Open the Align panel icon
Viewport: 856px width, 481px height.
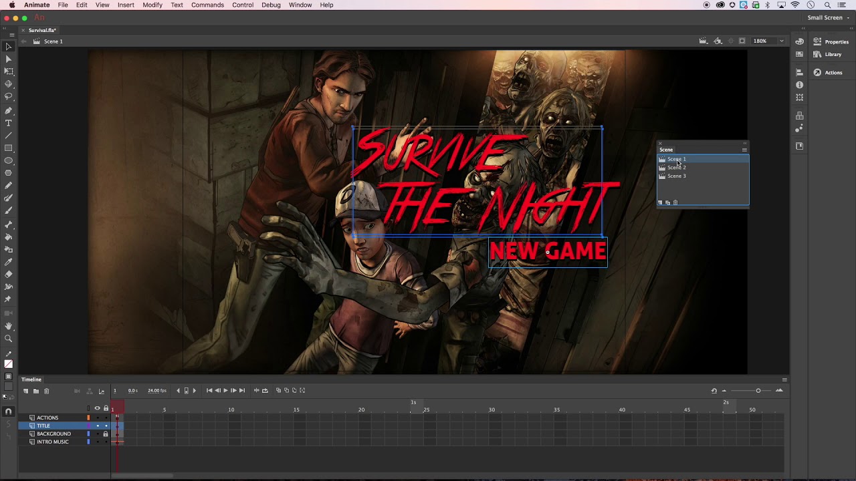(800, 72)
